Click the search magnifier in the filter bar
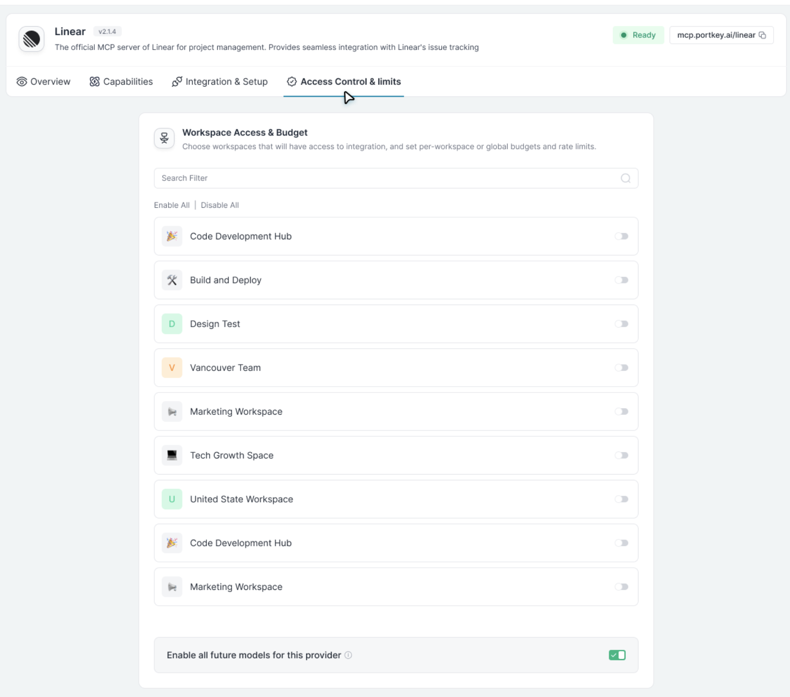This screenshot has width=790, height=697. tap(625, 178)
